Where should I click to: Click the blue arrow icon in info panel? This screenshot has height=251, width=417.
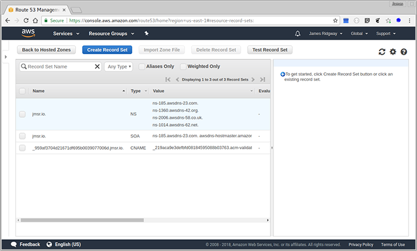point(283,74)
